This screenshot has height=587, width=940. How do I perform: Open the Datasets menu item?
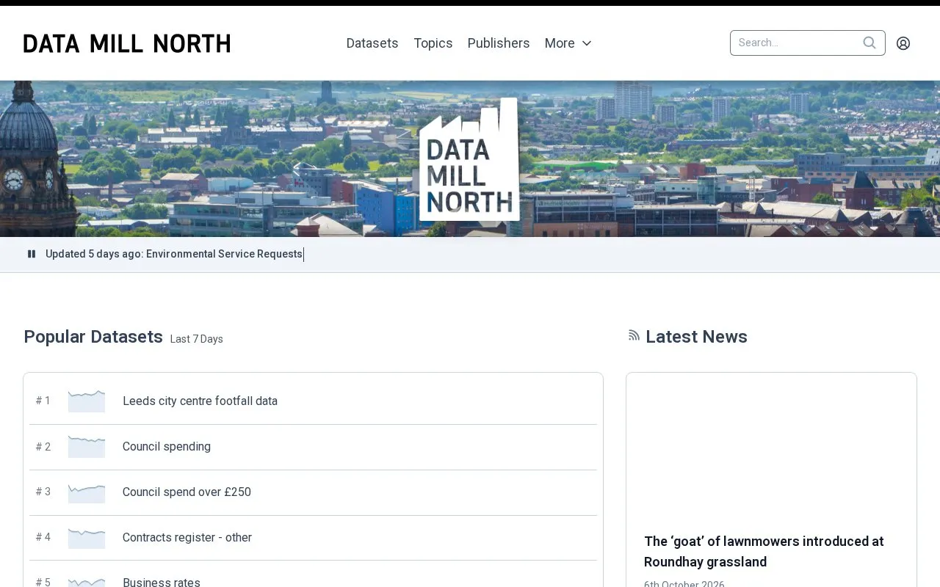tap(372, 43)
